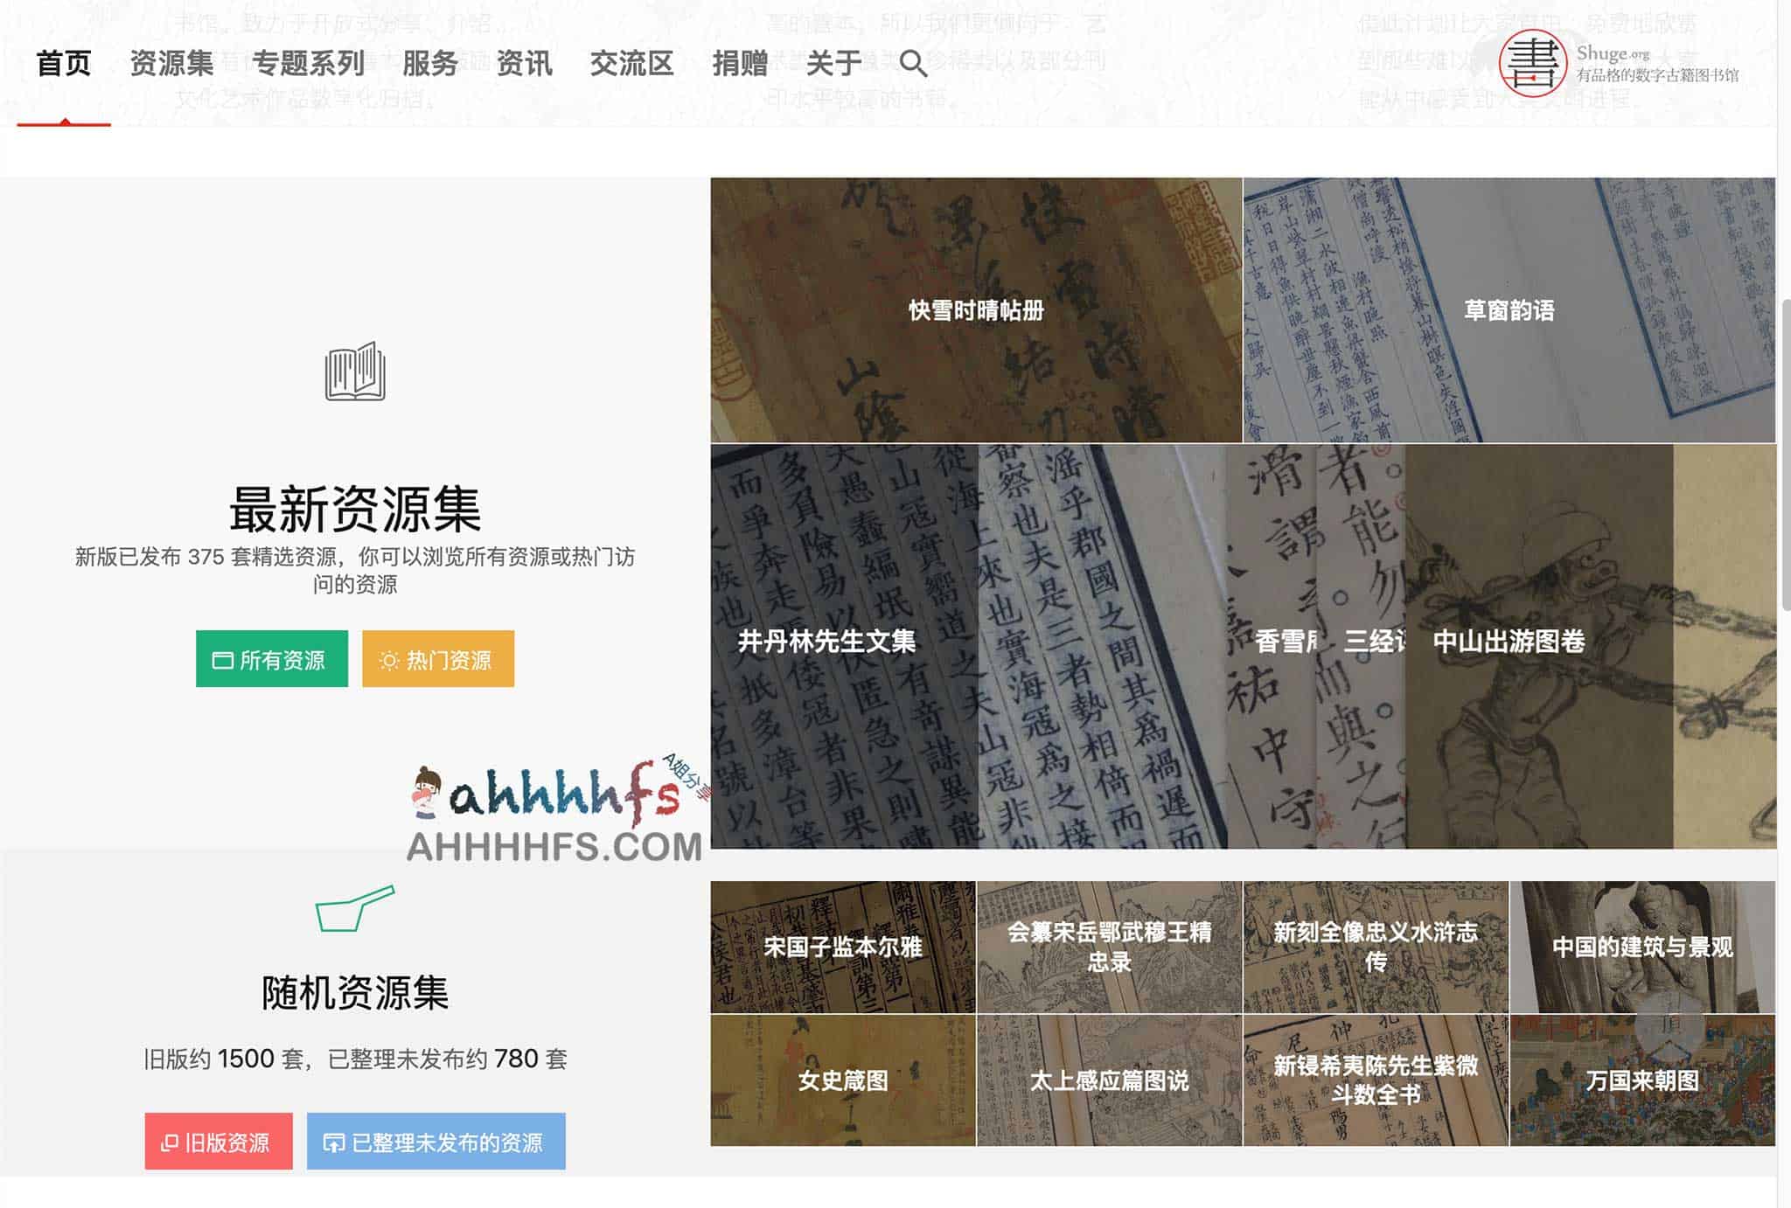The image size is (1791, 1208).
Task: Click the round back-to-top 顶 button
Action: (x=1669, y=1024)
